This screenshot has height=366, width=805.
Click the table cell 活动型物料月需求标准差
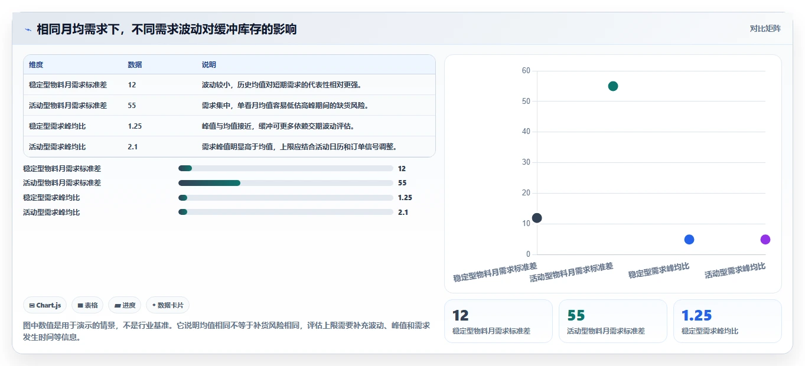tap(68, 106)
